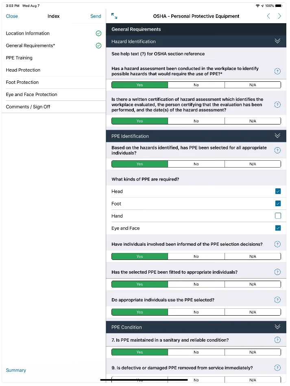Collapse the Hazard Identification section
Viewport: 290px width, 386px height.
[x=277, y=41]
